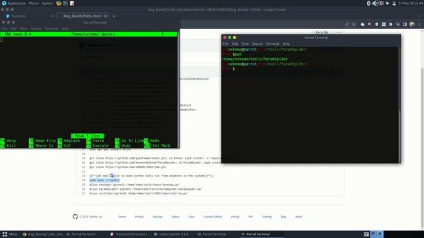424x238 pixels.
Task: Open Terminal menu in right Parrot Terminal
Action: (272, 44)
